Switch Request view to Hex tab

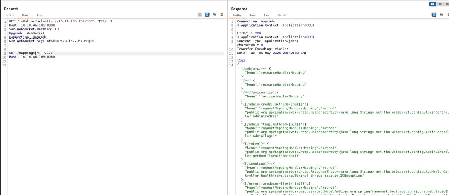[x=40, y=15]
